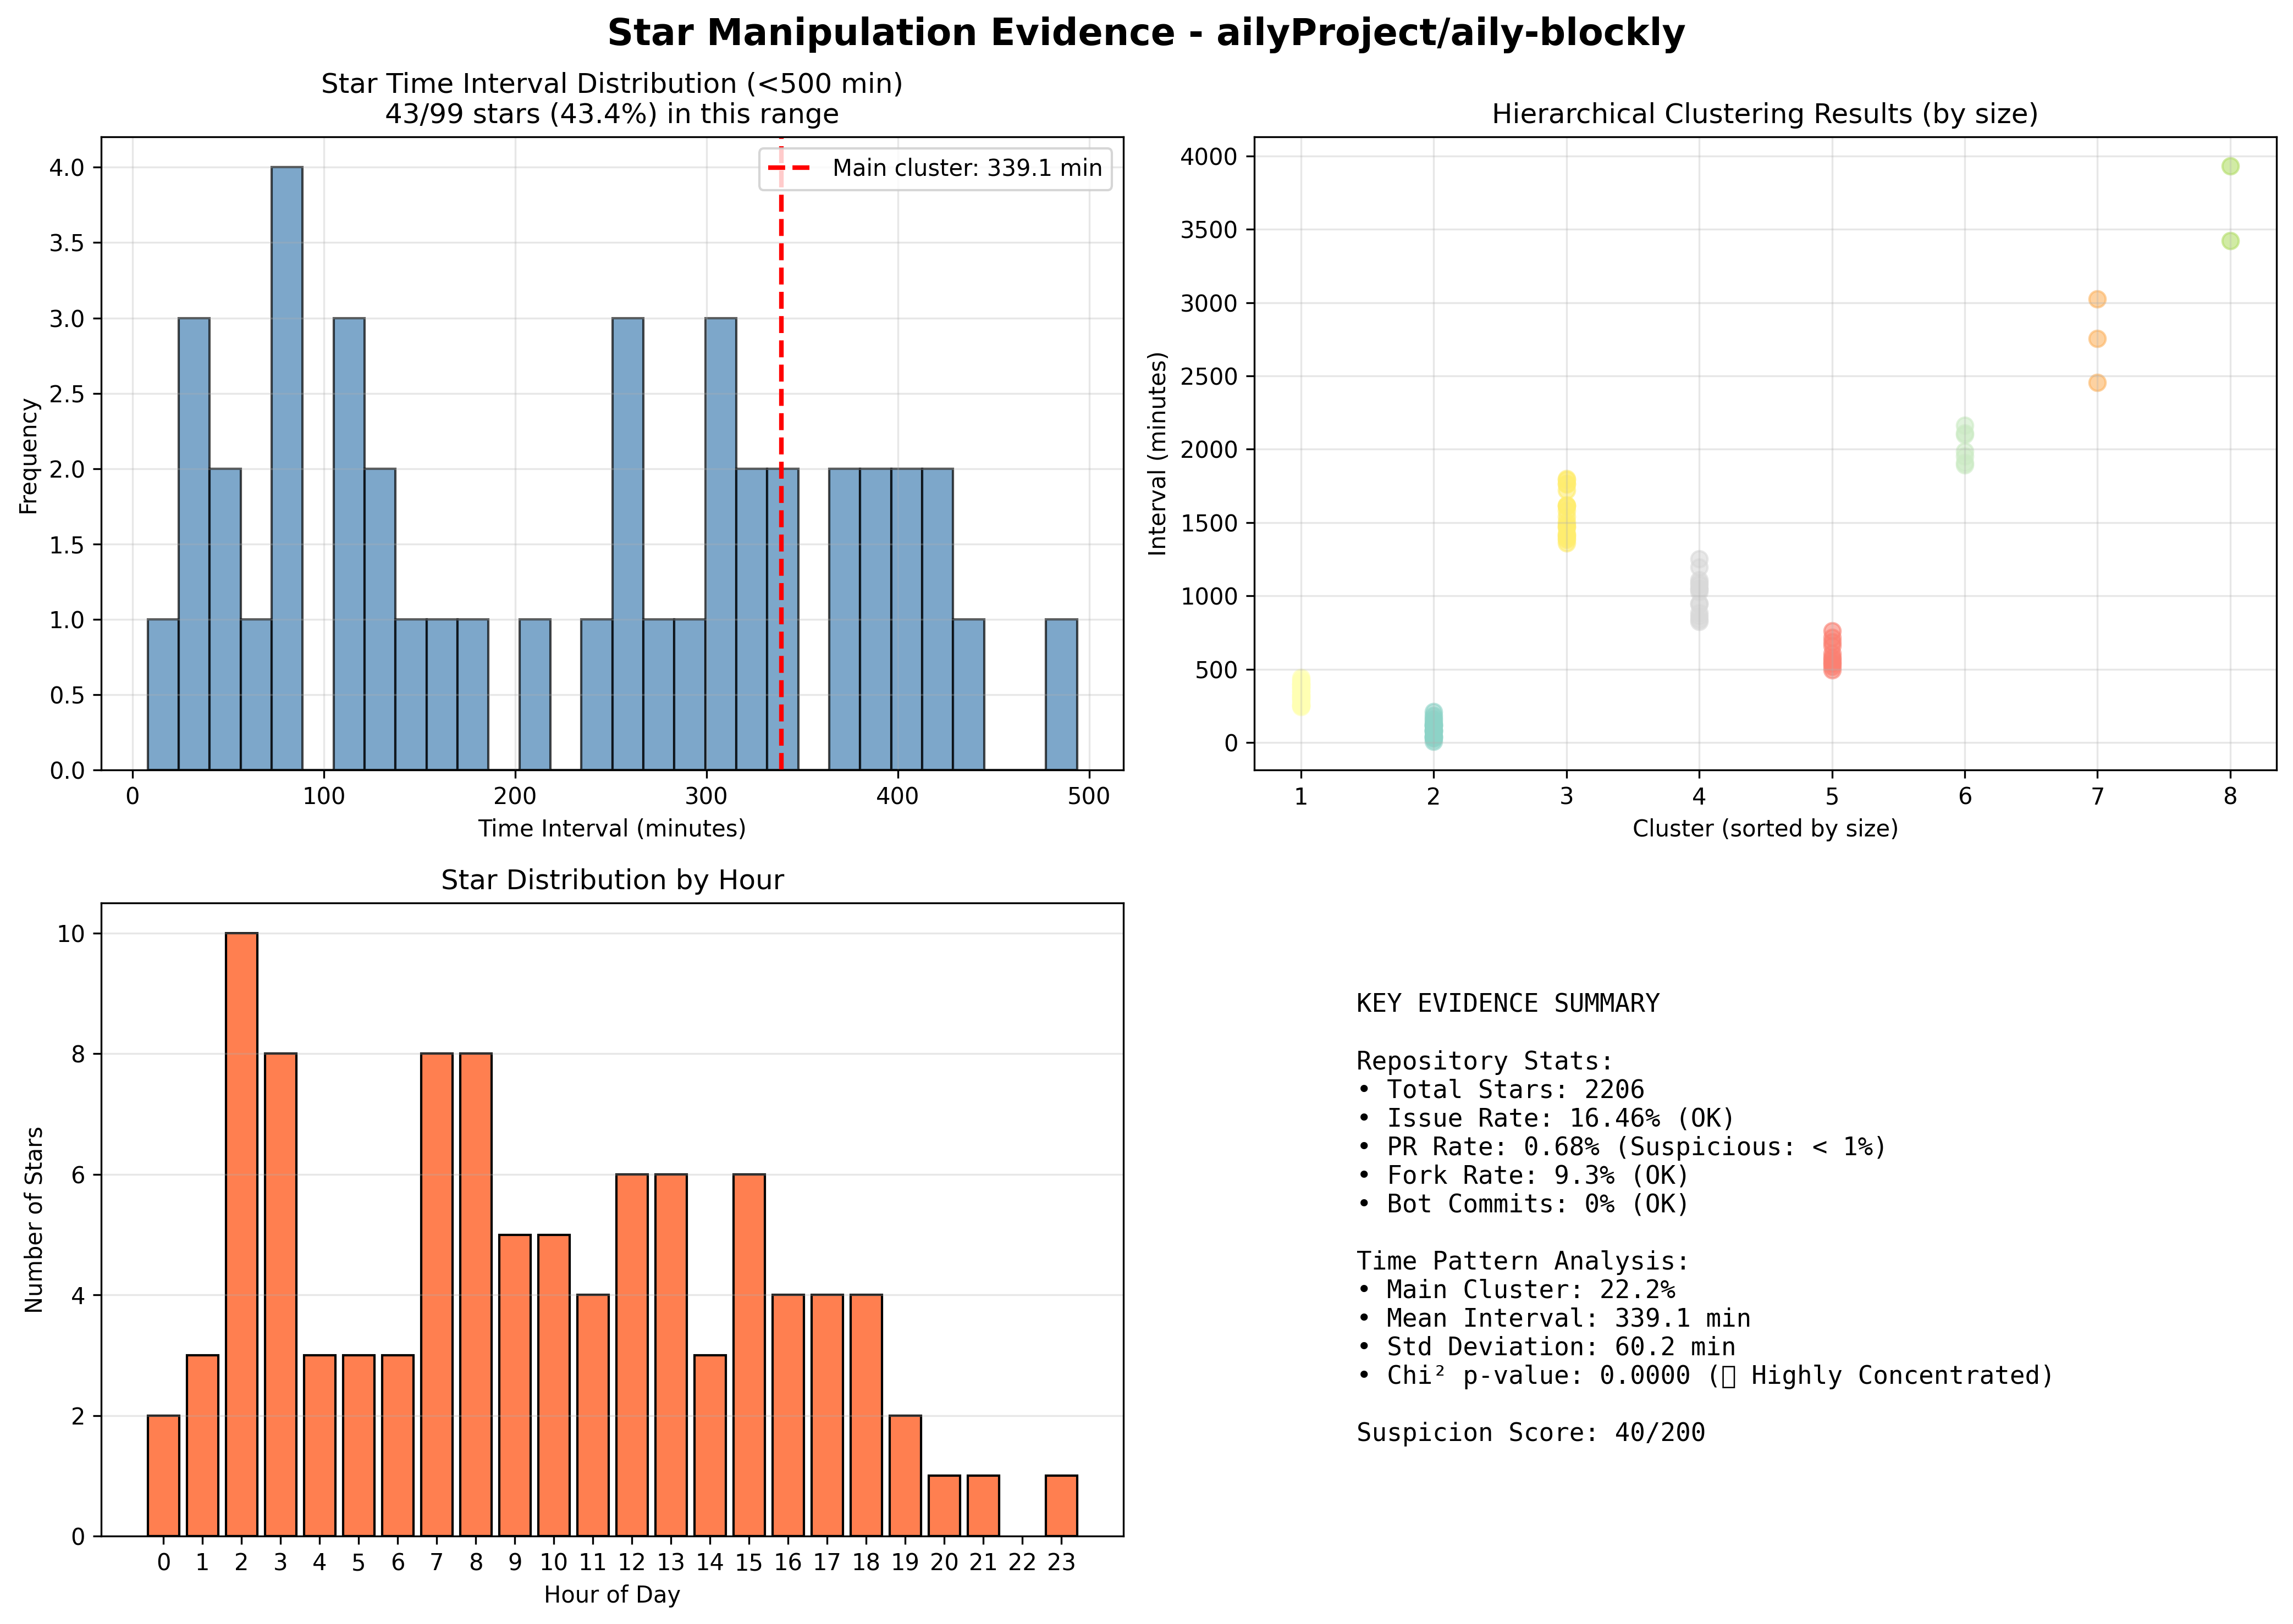The width and height of the screenshot is (2293, 1624).
Task: Click the 'Suspicion Score: 40/200' line
Action: tap(1531, 1432)
